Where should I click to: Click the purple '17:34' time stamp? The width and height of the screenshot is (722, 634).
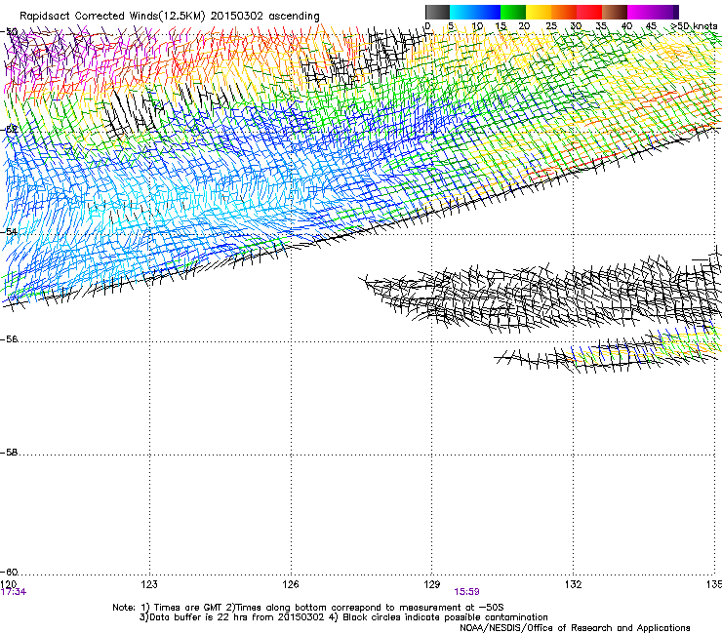[x=14, y=592]
